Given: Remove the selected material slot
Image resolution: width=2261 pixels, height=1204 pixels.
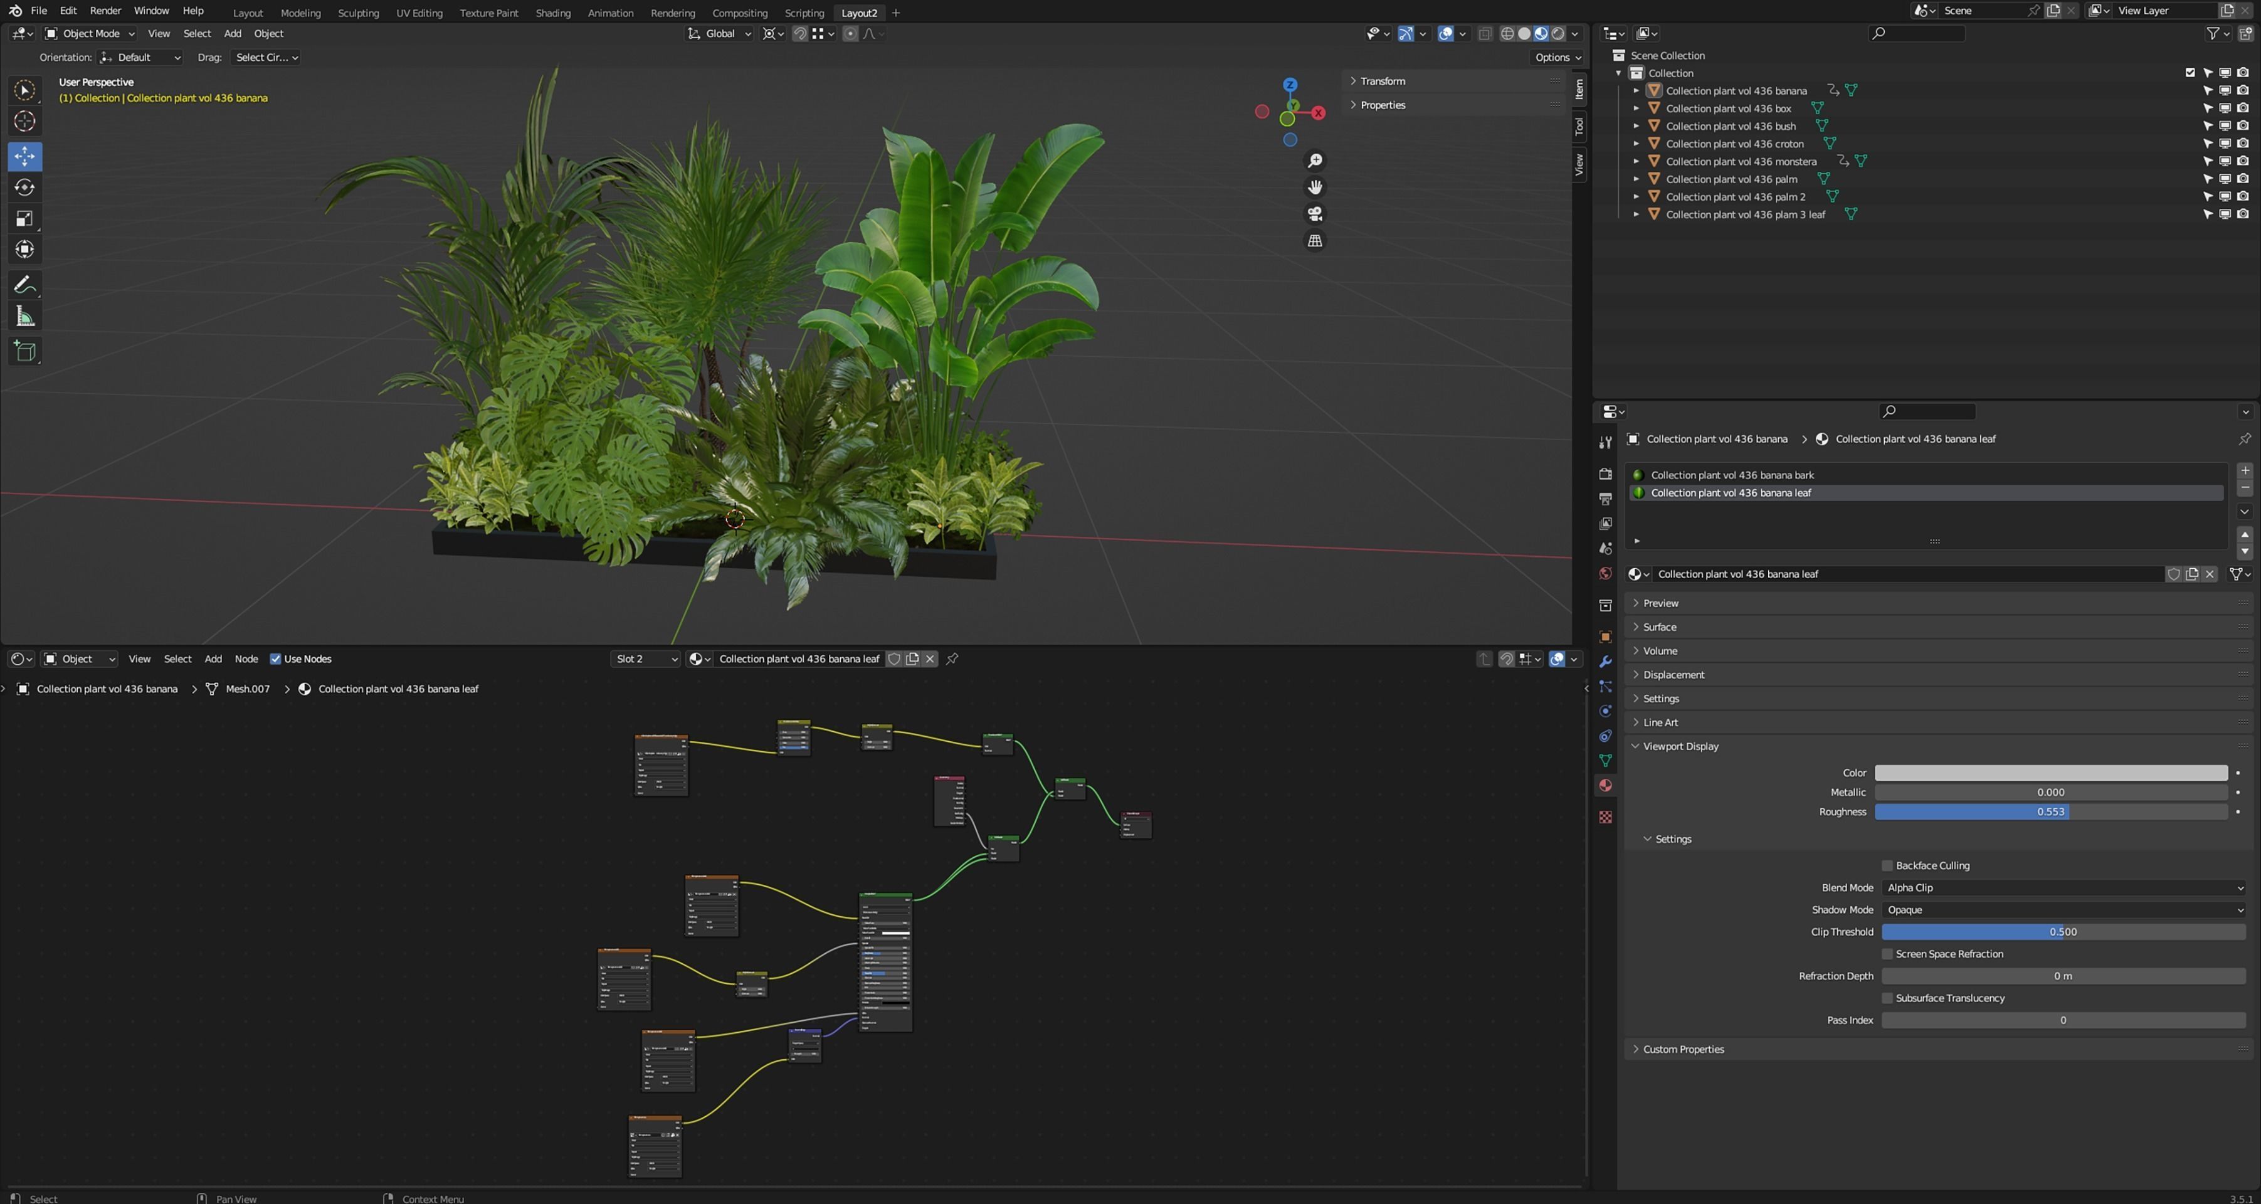Looking at the screenshot, I should [x=2245, y=488].
